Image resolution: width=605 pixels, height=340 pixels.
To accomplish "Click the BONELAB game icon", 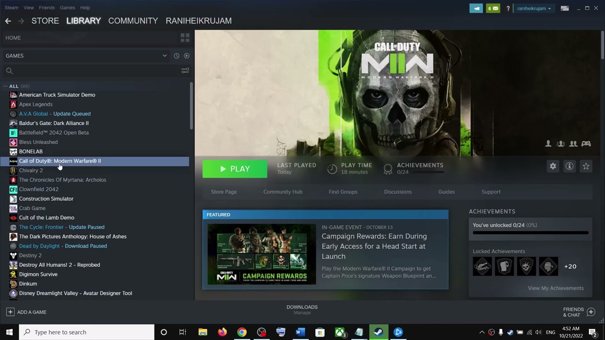I will 13,152.
